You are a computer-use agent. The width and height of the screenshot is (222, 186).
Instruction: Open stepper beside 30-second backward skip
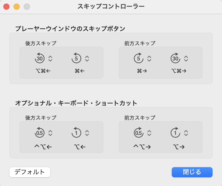tap(50, 59)
